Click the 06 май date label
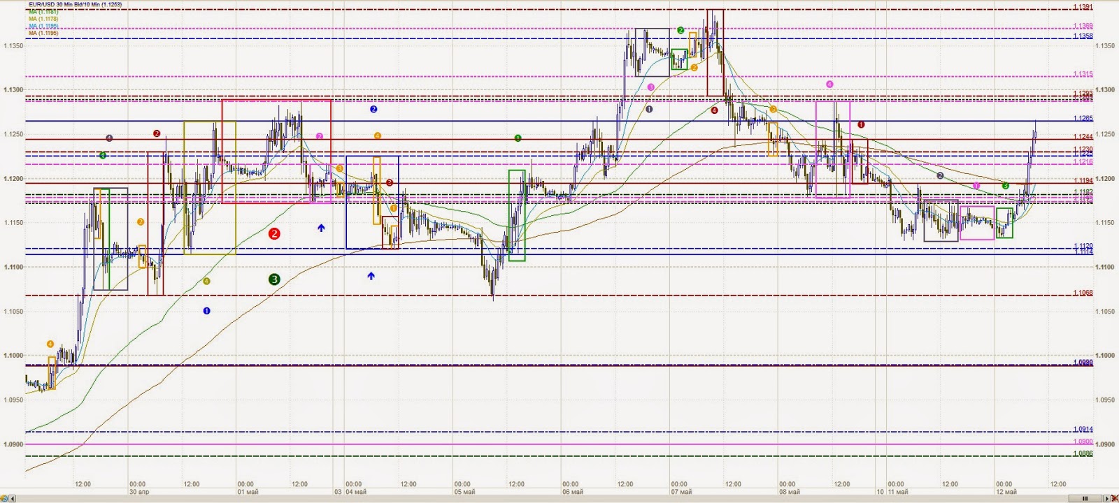The image size is (1119, 503). click(x=573, y=492)
